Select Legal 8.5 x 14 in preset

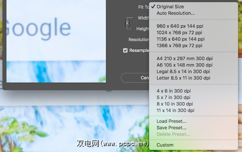[x=193, y=71]
